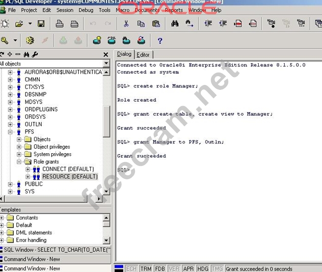Screen dimensions: 322x272
Task: Click the Save floppy disk icon
Action: (41, 24)
